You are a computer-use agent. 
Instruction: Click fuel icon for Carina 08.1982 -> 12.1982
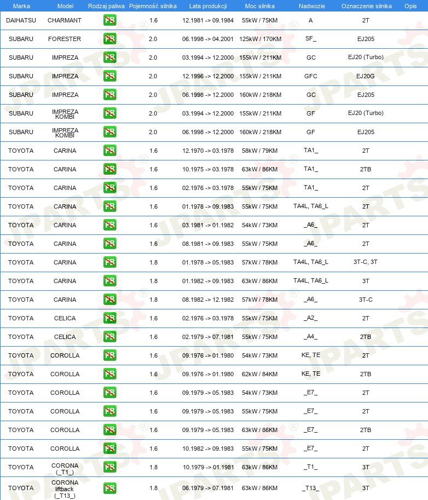(109, 299)
